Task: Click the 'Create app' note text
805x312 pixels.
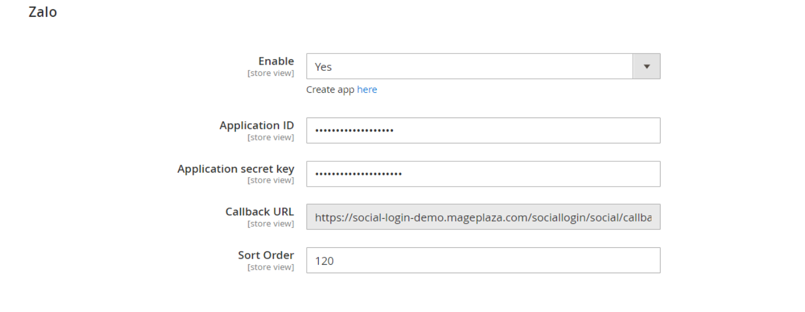Action: point(331,90)
